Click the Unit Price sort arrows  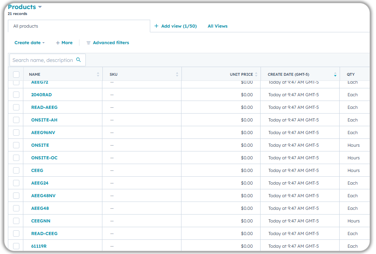coord(256,74)
